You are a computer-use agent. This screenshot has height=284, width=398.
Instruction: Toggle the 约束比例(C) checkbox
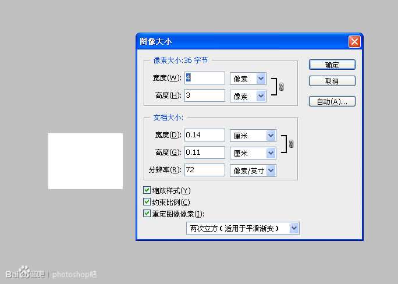147,202
